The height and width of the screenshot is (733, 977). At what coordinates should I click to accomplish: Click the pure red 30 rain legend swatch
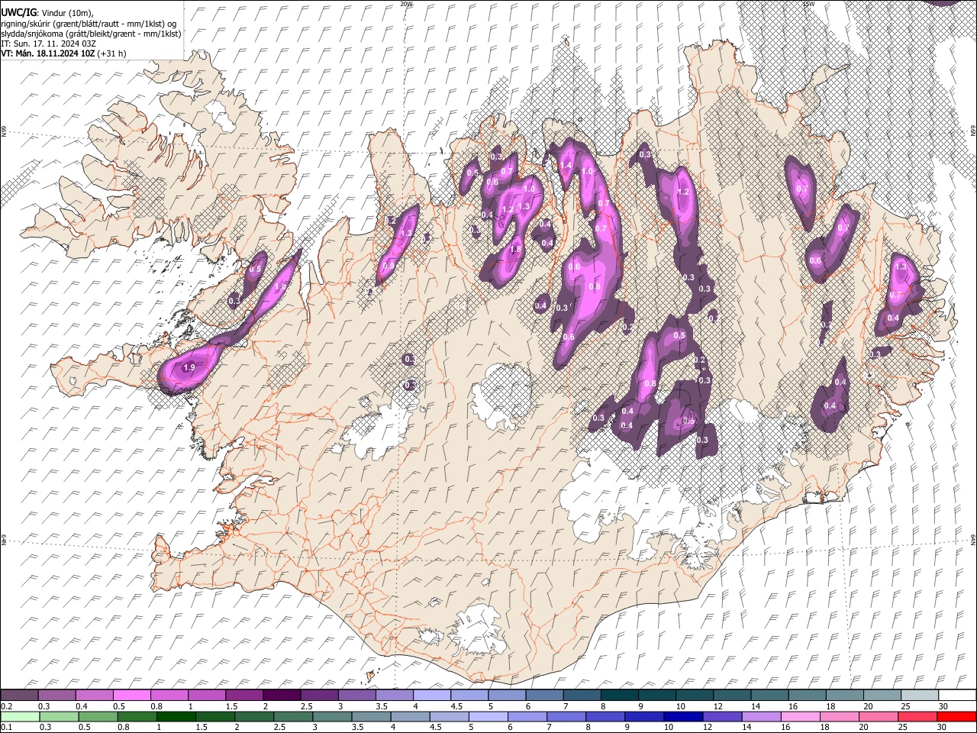tap(956, 716)
